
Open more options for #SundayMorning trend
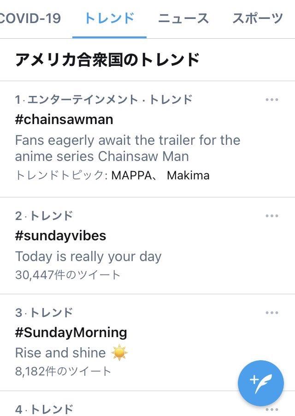[272, 313]
